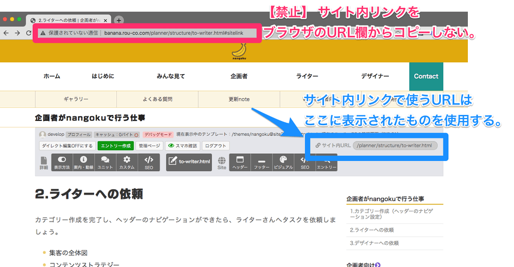Open the カスタム gear settings icon
The width and height of the screenshot is (514, 267).
pos(126,162)
